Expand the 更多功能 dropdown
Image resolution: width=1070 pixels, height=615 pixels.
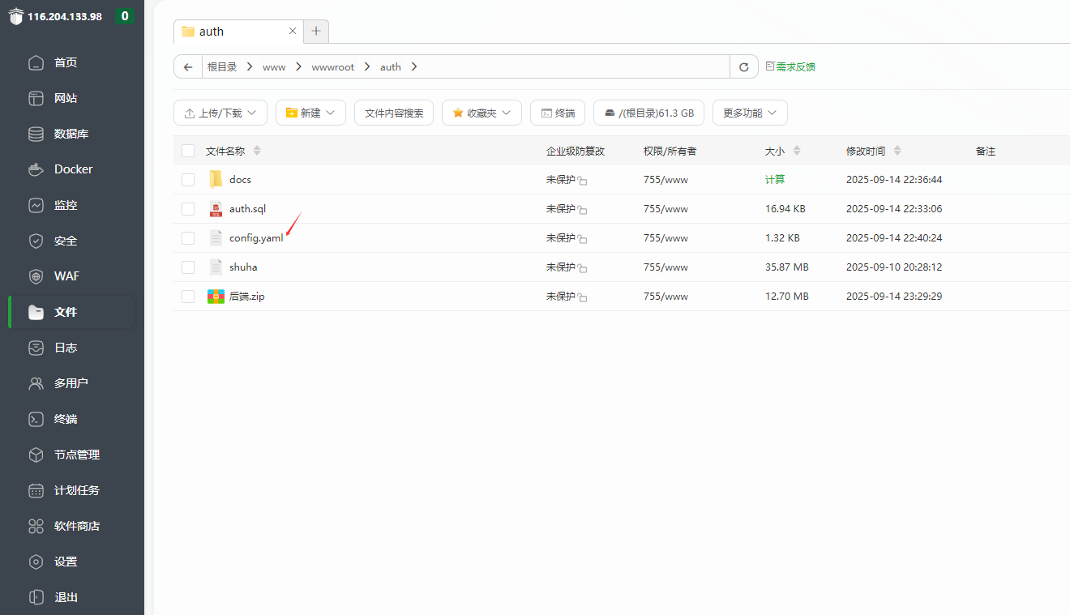750,113
